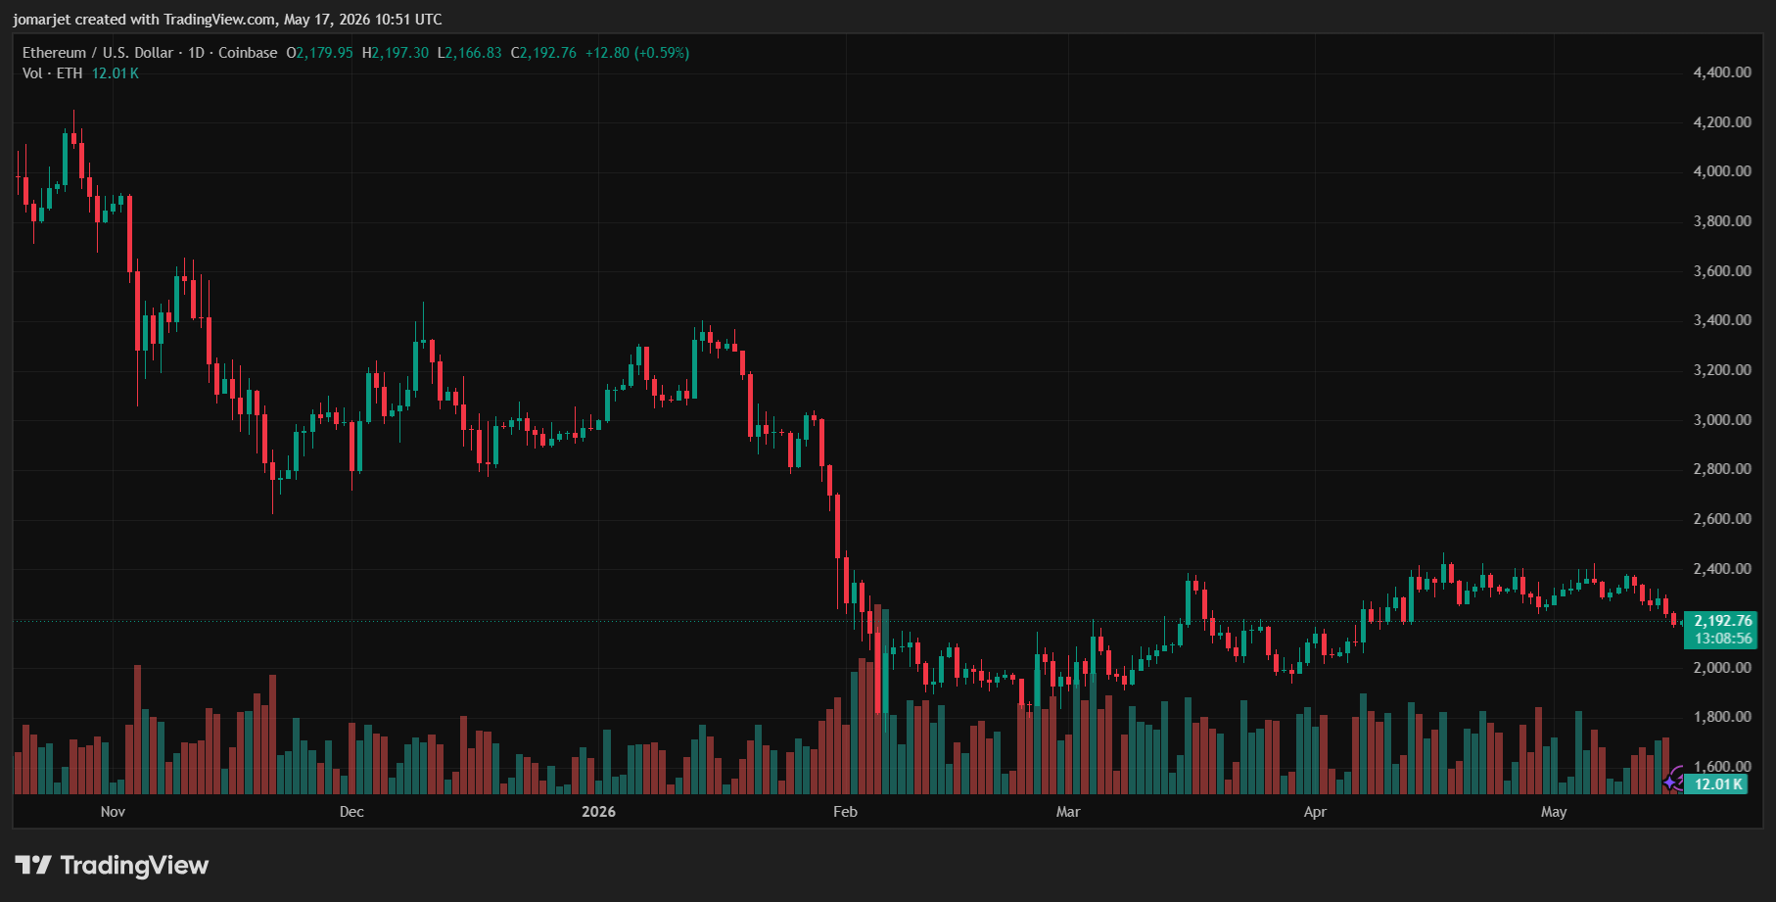Select the low value L2,166.83
The image size is (1776, 902).
tap(470, 53)
